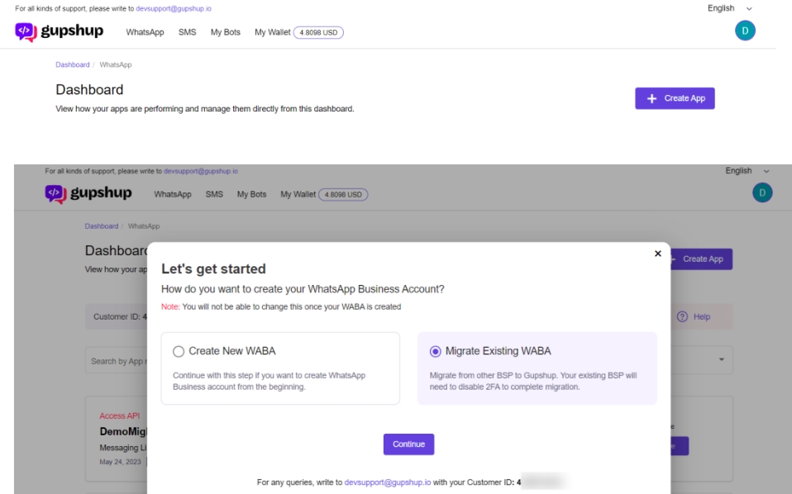Close the Let's get started dialog
This screenshot has width=792, height=494.
pos(657,254)
